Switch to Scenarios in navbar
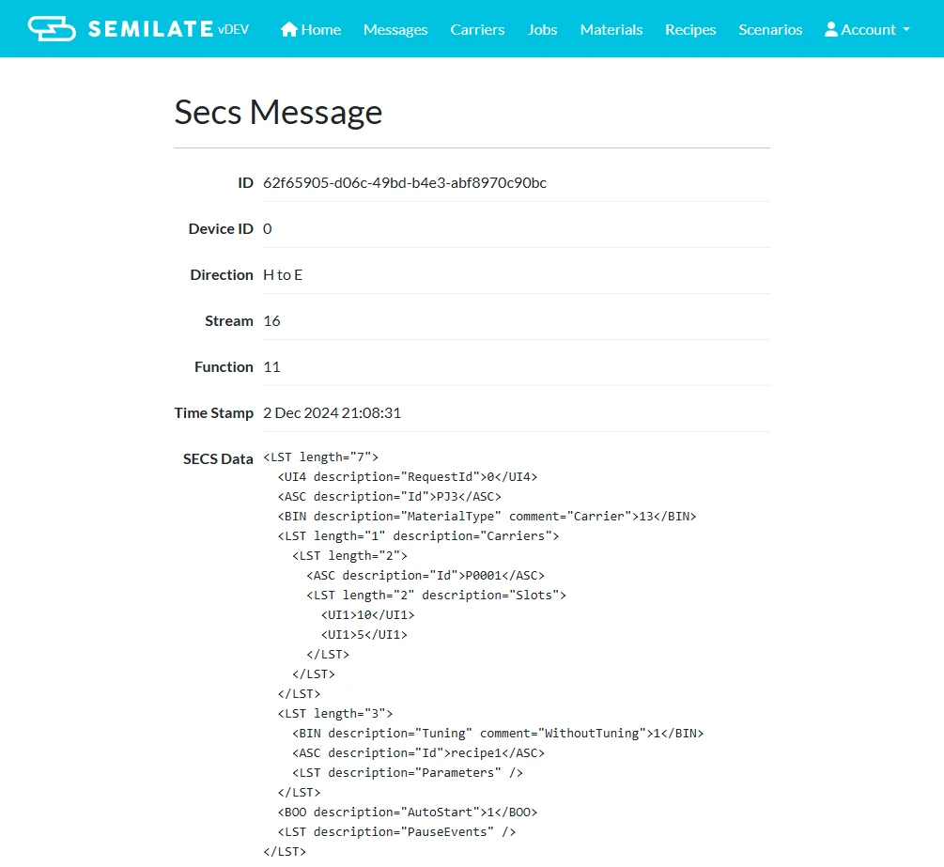 click(770, 29)
